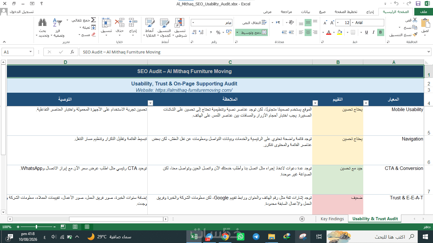Click the Insert Function fx button
The width and height of the screenshot is (433, 243).
pos(72,52)
